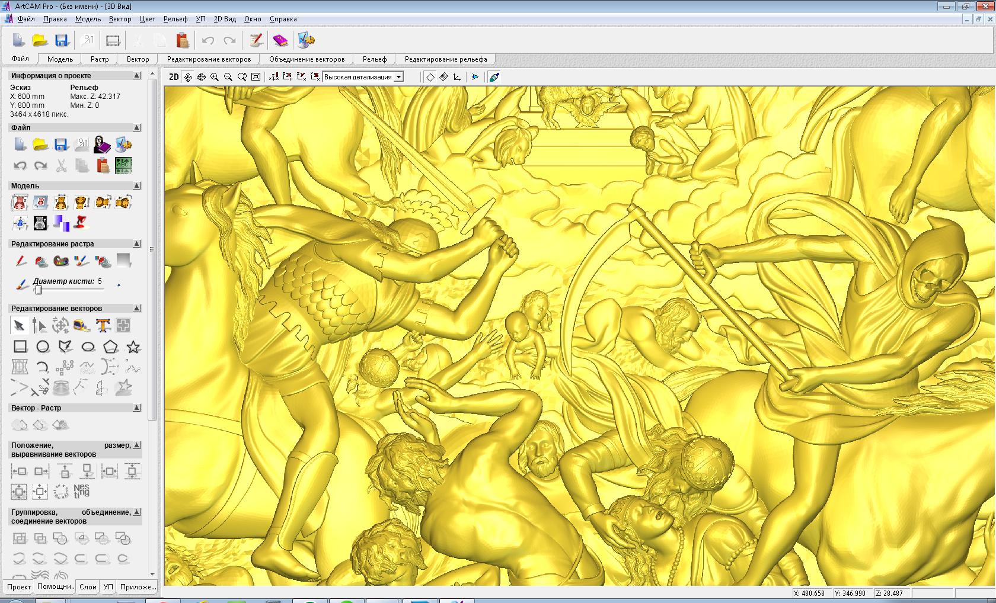
Task: Open the Правка menu
Action: [55, 19]
